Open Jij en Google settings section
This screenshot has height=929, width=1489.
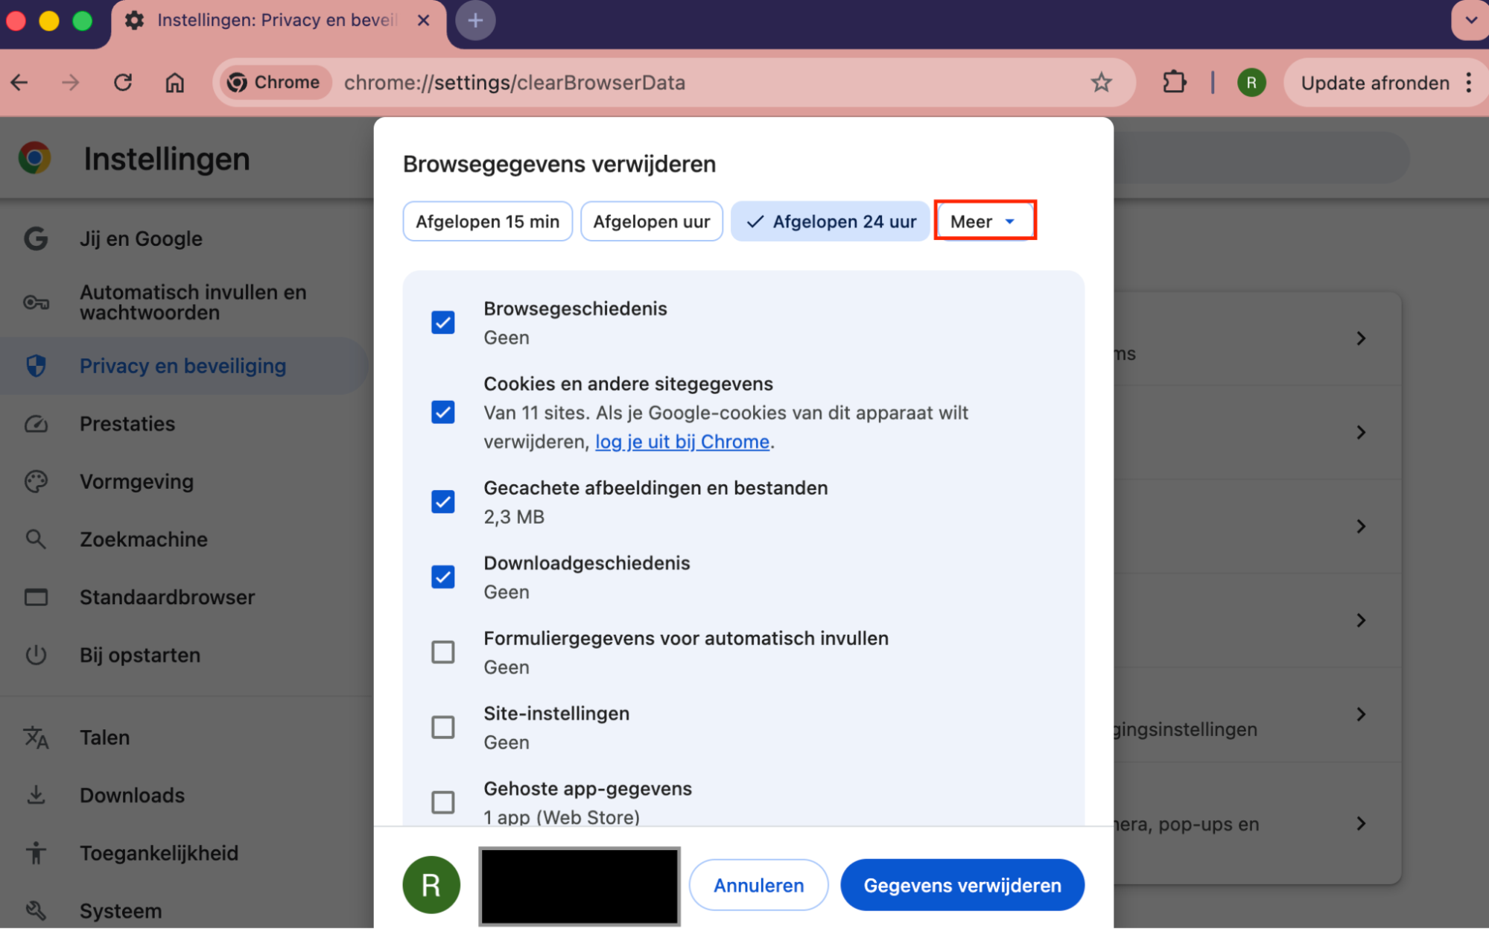pos(185,238)
